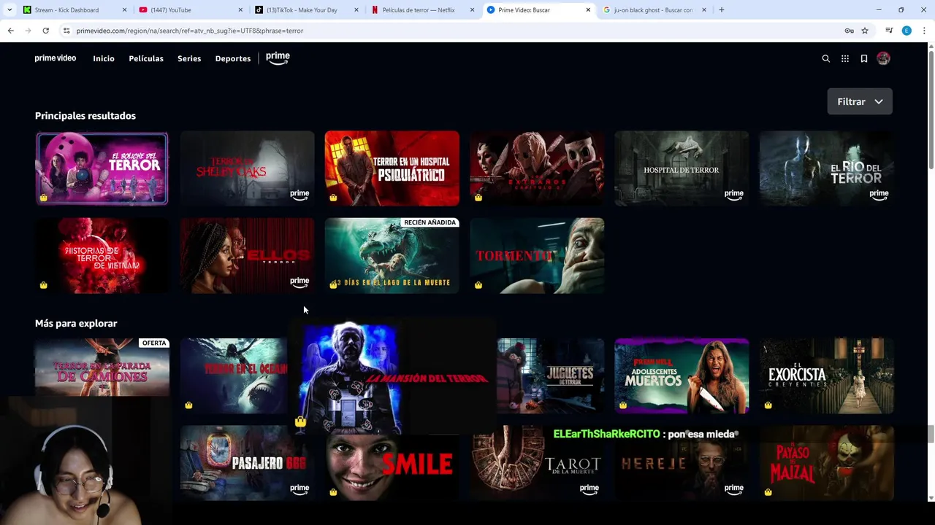Open Chrome profile E icon
This screenshot has height=525, width=935.
pos(907,31)
